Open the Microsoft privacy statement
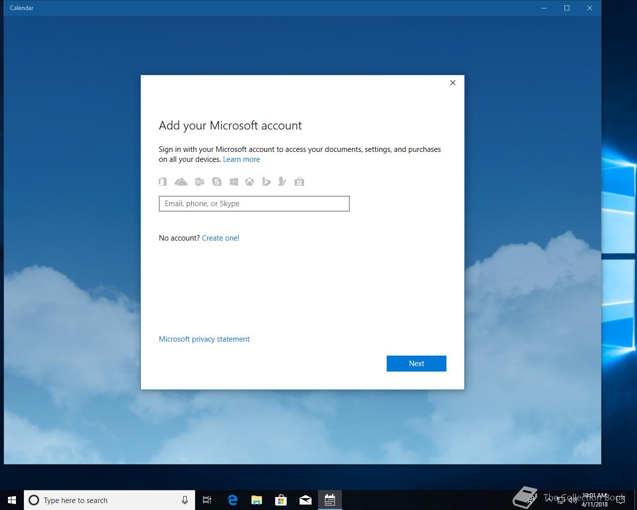This screenshot has height=510, width=637. coord(204,339)
